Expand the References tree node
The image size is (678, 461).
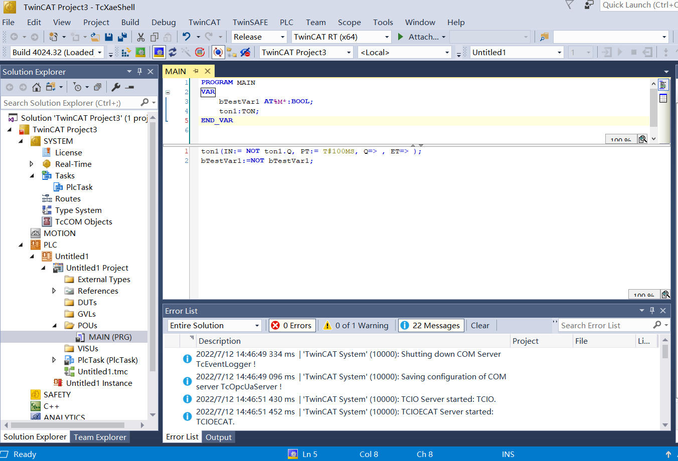(54, 291)
